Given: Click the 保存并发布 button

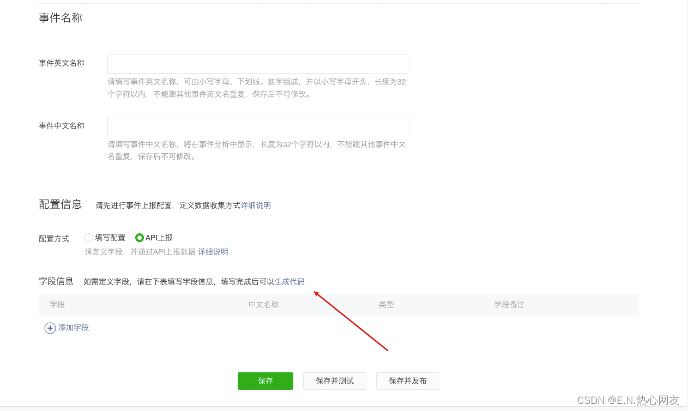Looking at the screenshot, I should click(408, 381).
